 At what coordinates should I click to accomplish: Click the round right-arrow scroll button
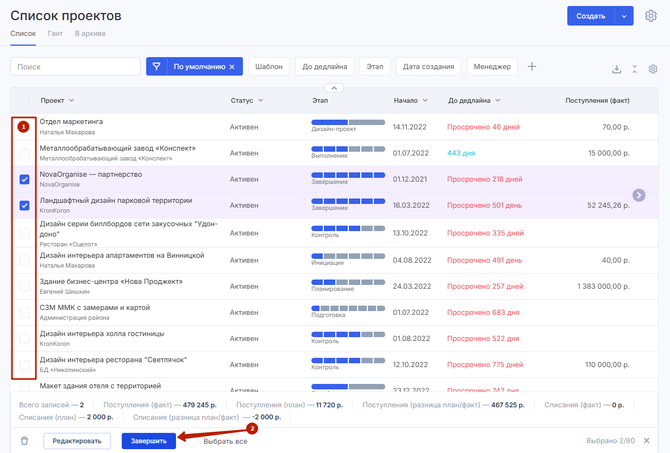coord(639,195)
